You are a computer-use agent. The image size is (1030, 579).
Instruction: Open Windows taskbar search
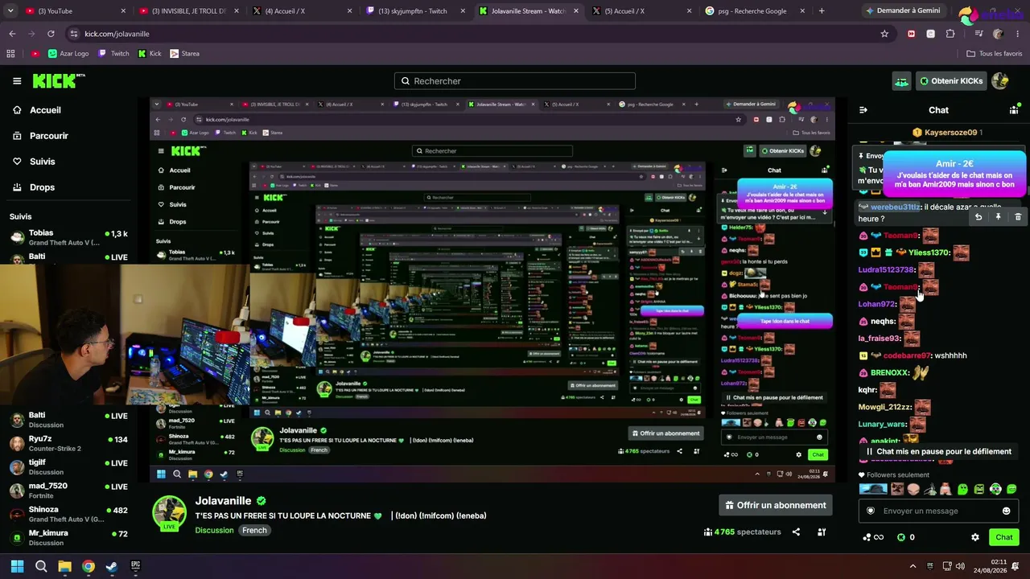point(41,566)
